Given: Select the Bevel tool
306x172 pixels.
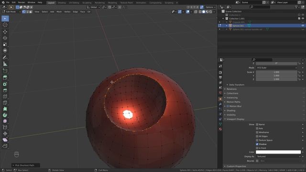Looking at the screenshot, I should click(x=5, y=90).
